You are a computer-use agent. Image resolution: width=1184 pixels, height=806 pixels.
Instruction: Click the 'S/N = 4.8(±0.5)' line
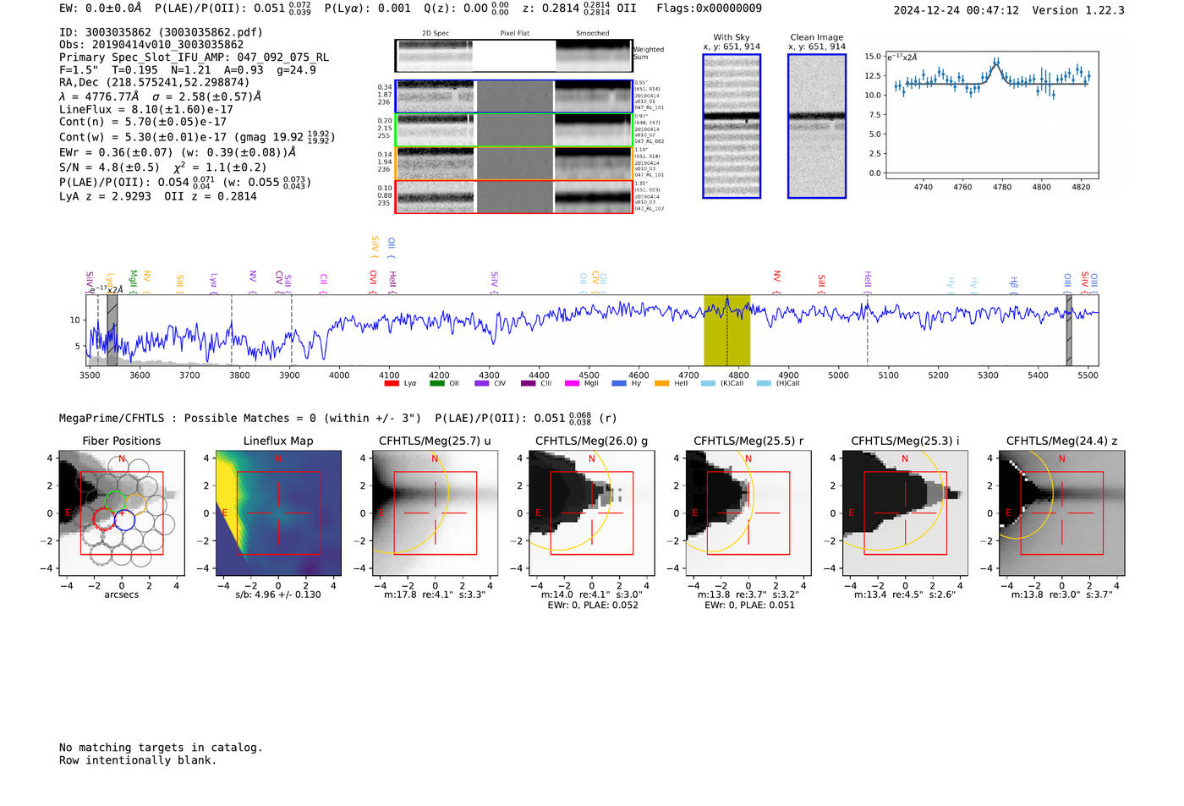pyautogui.click(x=109, y=167)
